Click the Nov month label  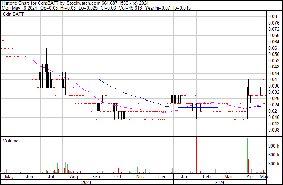[140, 176]
